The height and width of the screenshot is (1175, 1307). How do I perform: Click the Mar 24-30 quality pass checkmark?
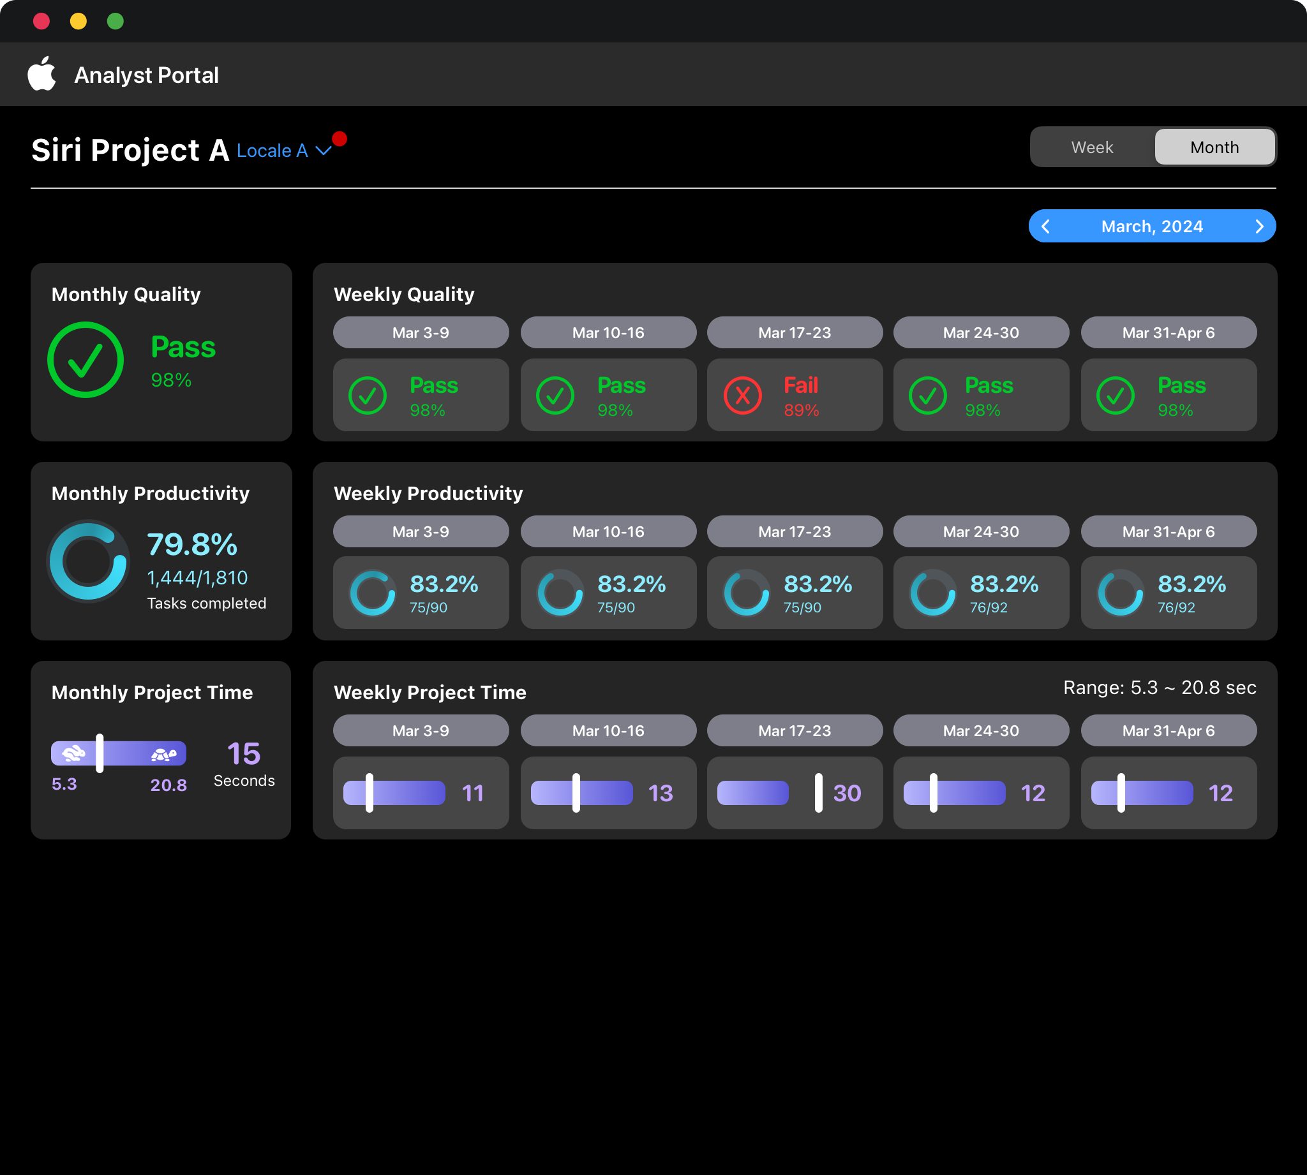tap(928, 395)
